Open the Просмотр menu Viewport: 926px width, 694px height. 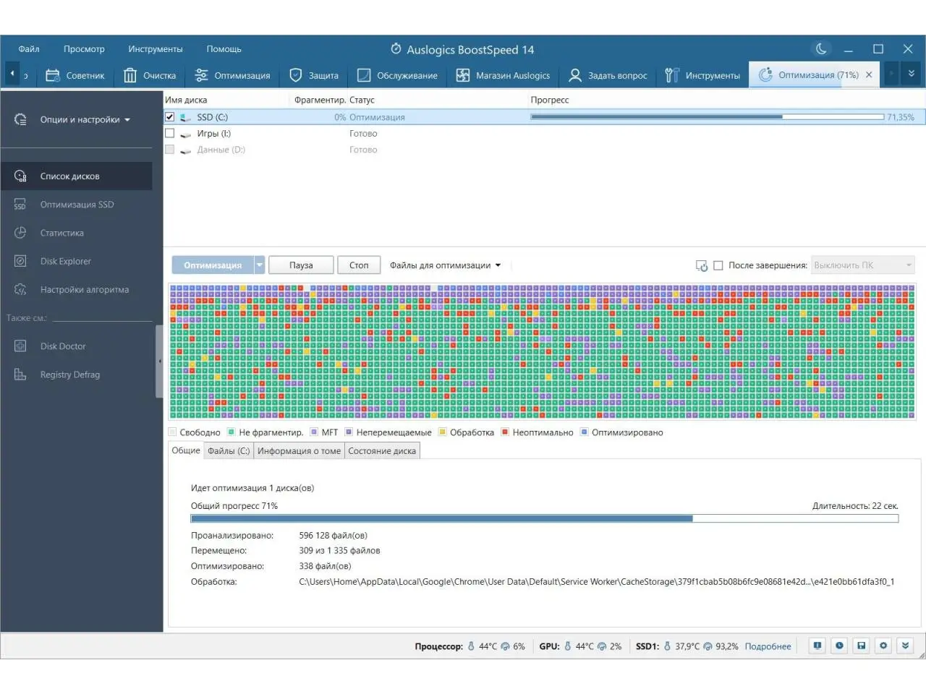coord(84,49)
